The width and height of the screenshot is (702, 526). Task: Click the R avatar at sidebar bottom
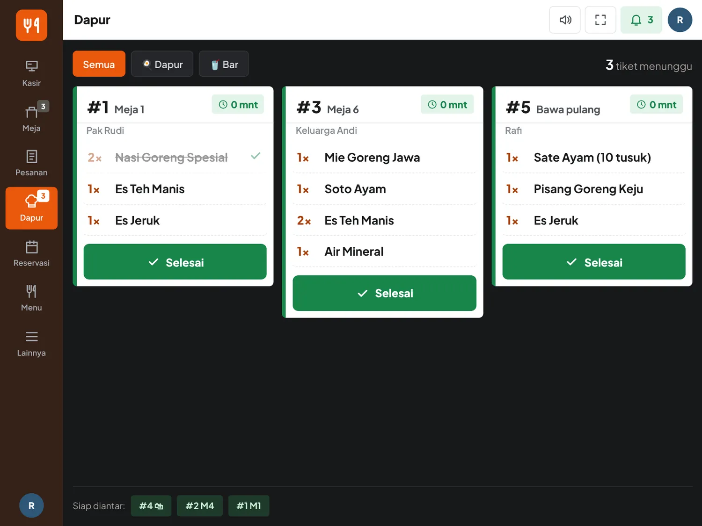point(31,505)
